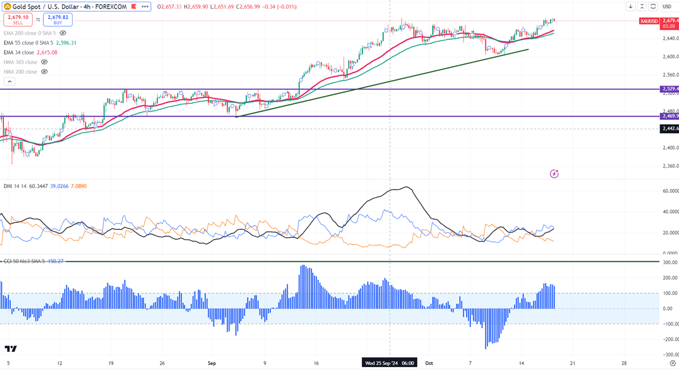This screenshot has height=370, width=679.
Task: Click the Oct label on time axis
Action: [429, 363]
